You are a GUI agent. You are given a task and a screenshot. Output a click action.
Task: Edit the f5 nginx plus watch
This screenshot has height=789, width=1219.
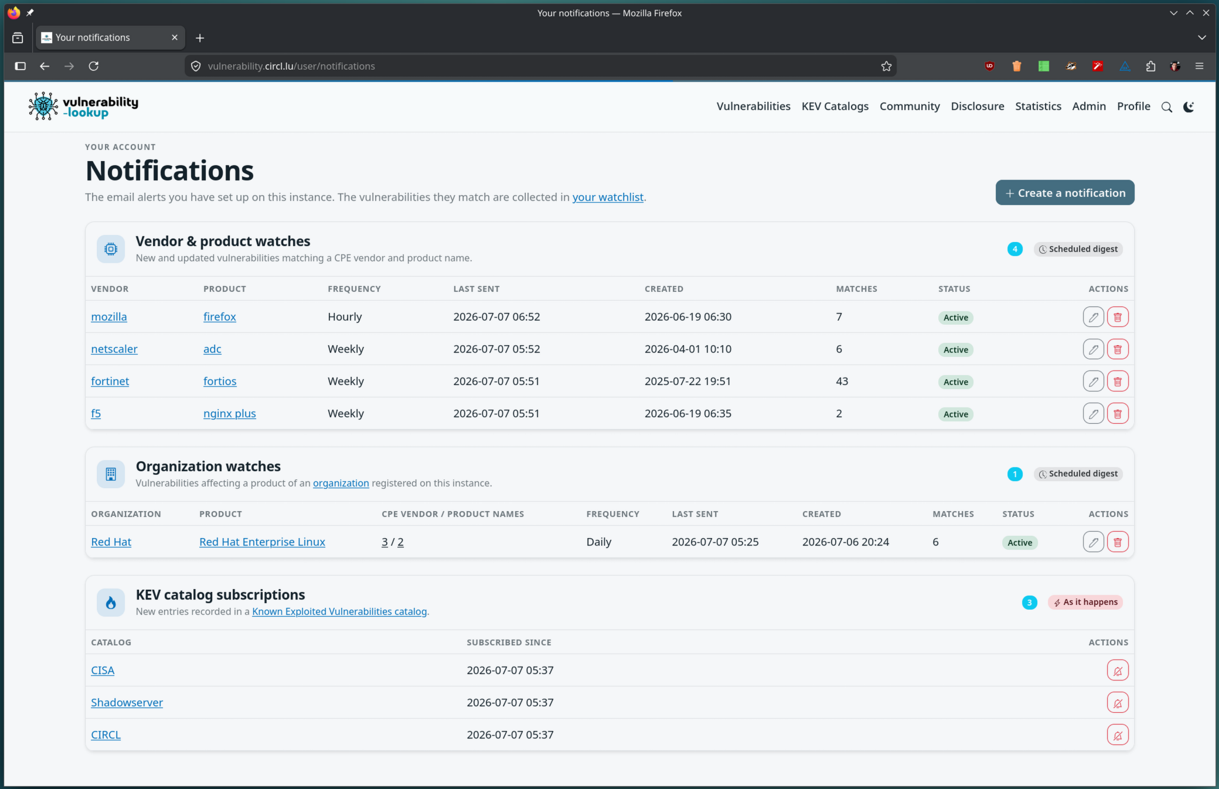tap(1093, 414)
